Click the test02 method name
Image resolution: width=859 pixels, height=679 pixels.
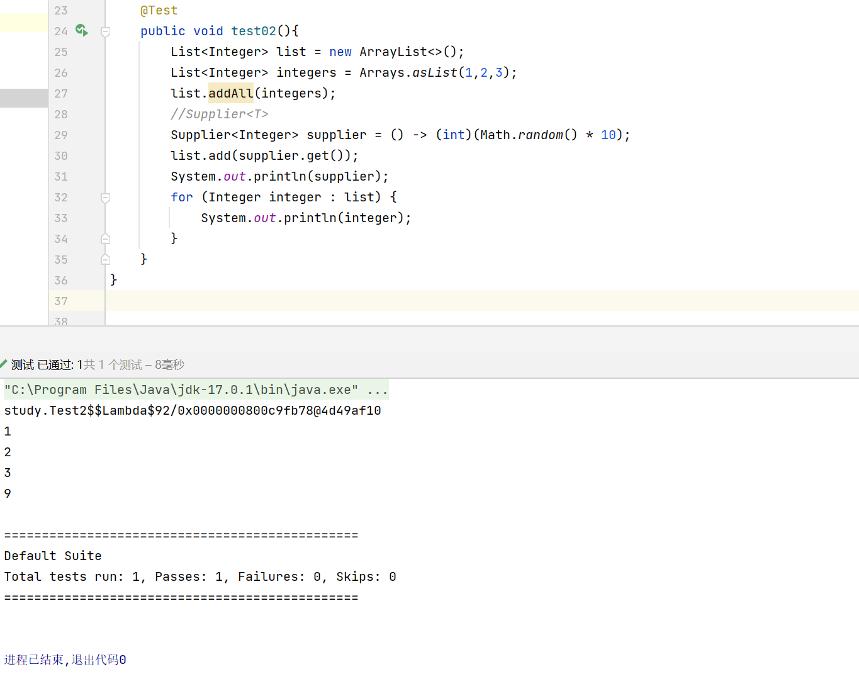click(x=254, y=31)
